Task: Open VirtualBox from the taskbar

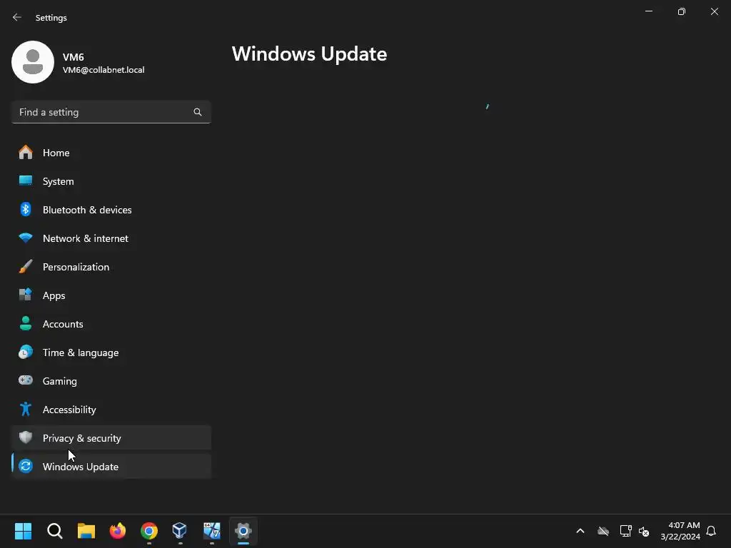Action: click(x=180, y=531)
